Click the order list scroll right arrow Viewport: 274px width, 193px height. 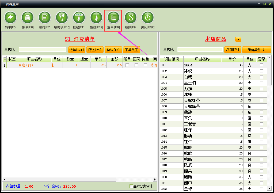pyautogui.click(x=155, y=179)
